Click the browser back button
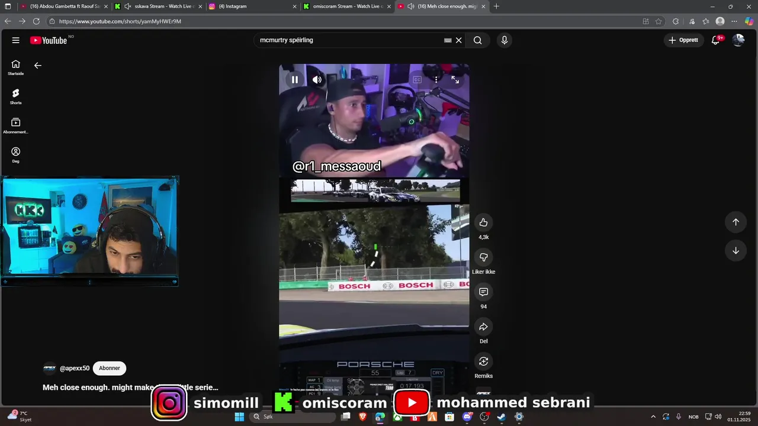The height and width of the screenshot is (426, 758). point(8,21)
